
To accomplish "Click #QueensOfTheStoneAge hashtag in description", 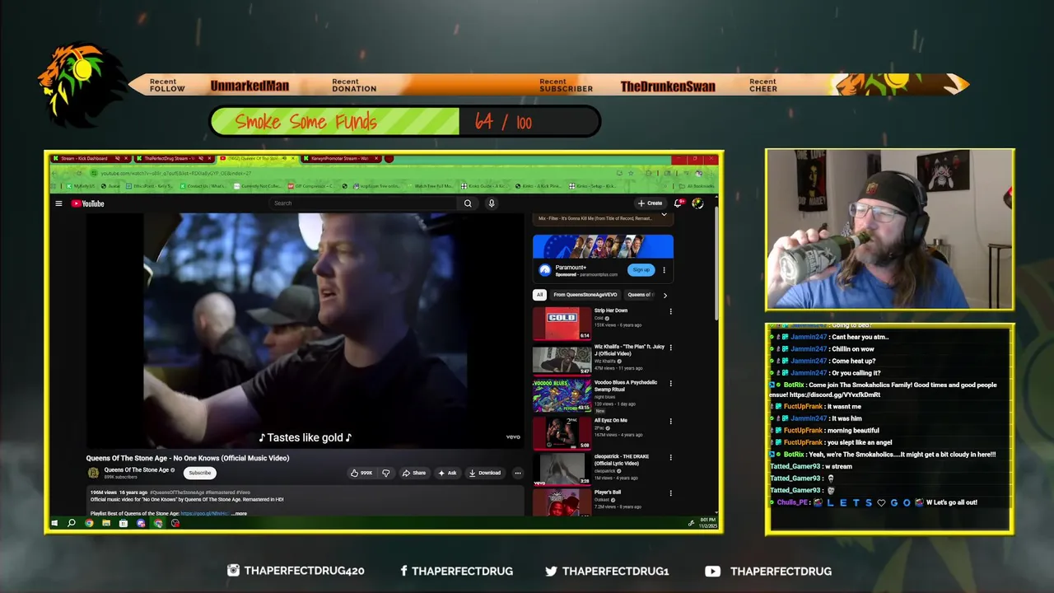I will pos(176,493).
